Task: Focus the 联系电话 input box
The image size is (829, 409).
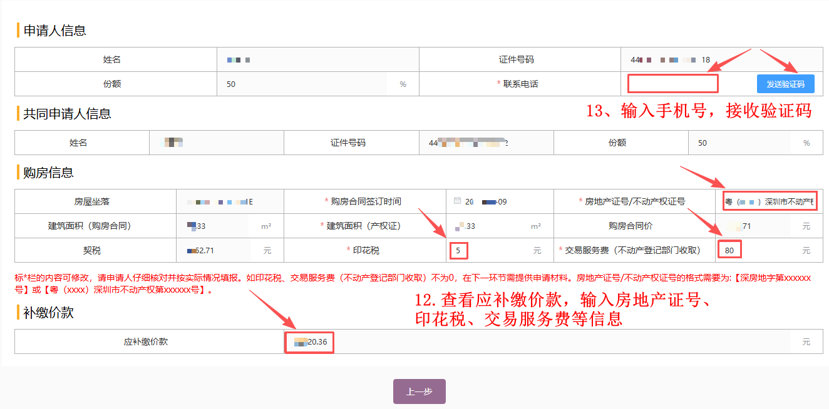Action: tap(672, 84)
